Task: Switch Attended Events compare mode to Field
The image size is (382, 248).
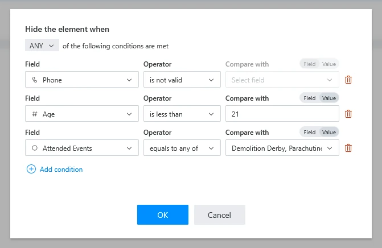Action: [x=309, y=132]
